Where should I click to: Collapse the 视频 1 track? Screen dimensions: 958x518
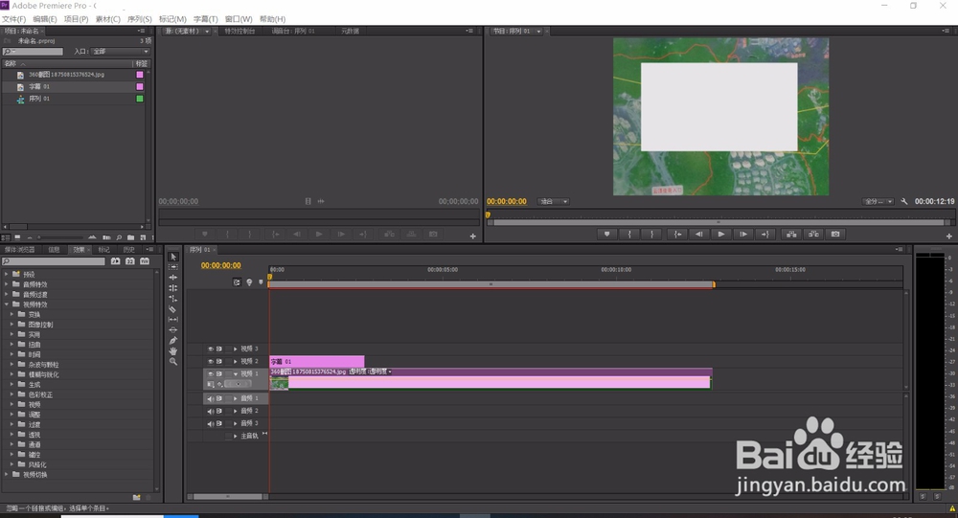pyautogui.click(x=236, y=373)
